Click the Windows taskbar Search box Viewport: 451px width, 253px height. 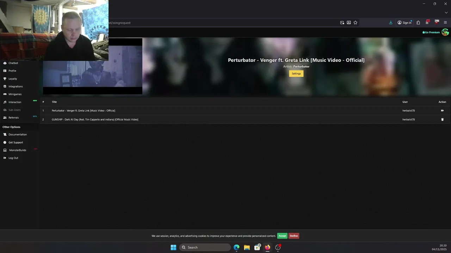[x=205, y=247]
